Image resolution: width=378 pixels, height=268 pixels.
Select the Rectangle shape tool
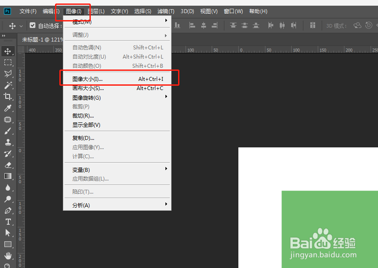[8, 244]
